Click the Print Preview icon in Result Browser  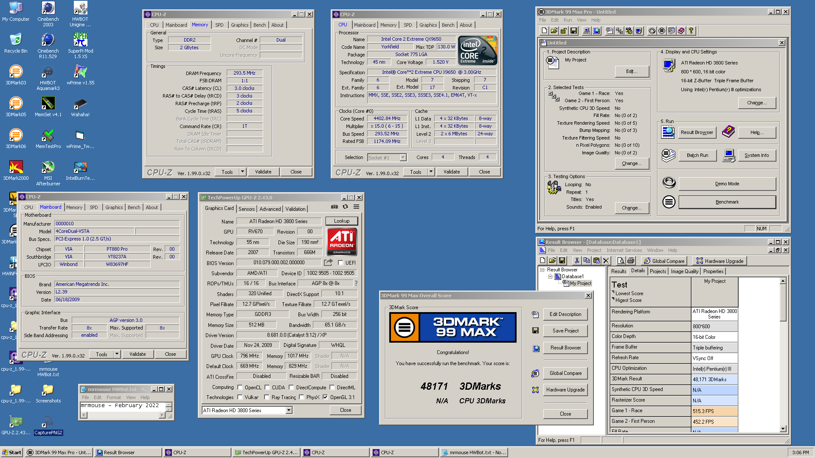pos(621,260)
